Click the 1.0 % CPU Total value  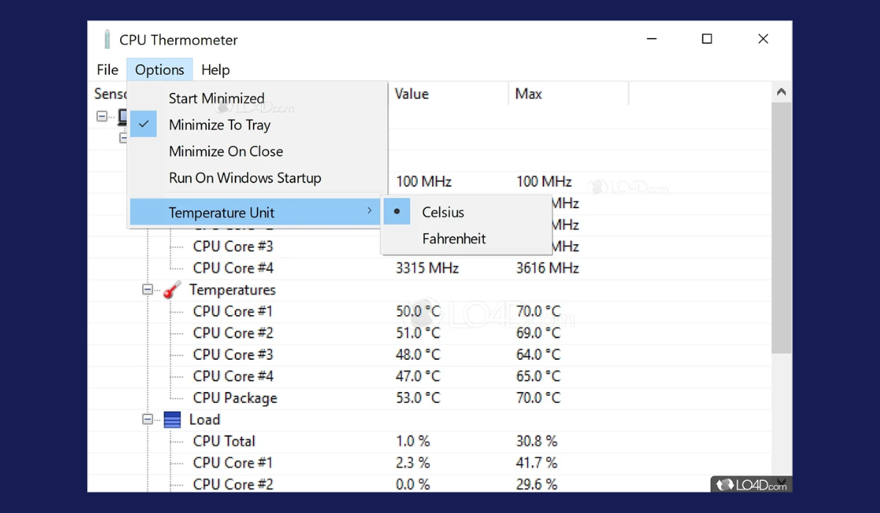(x=413, y=441)
